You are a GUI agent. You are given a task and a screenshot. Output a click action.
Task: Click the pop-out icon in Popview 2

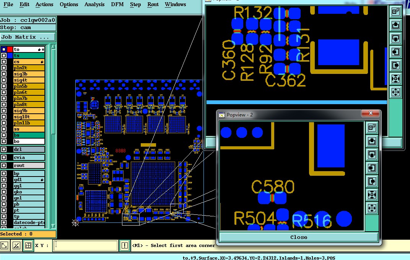coord(372,128)
